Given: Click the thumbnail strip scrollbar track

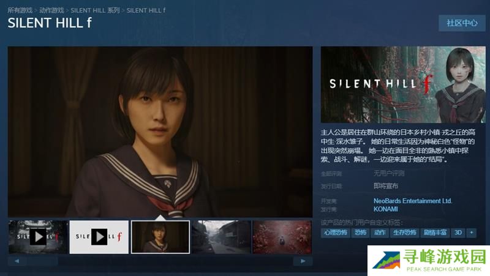Looking at the screenshot, I should coord(160,261).
